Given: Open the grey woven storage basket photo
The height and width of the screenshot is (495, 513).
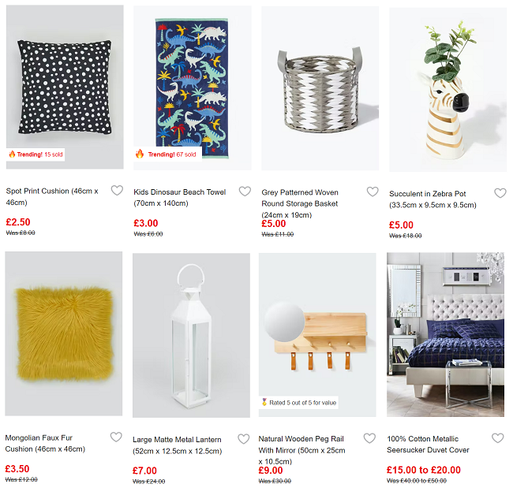Looking at the screenshot, I should pyautogui.click(x=320, y=88).
